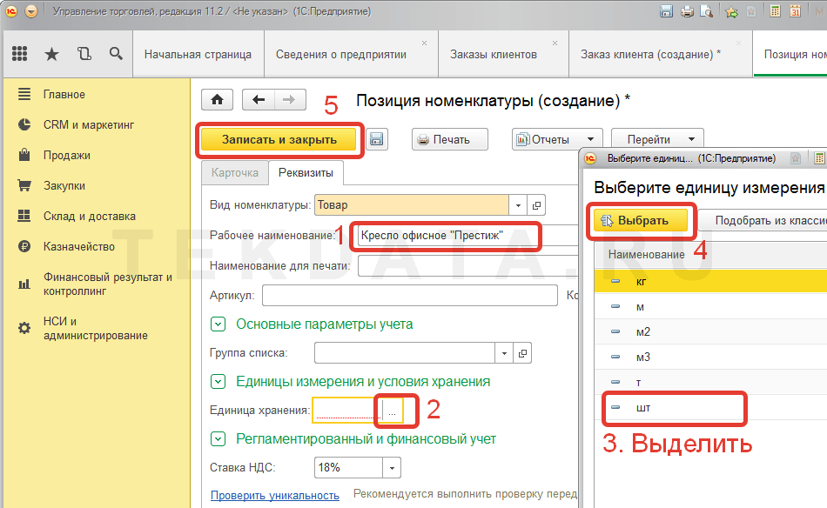This screenshot has height=508, width=827.
Task: Click the Add to favorites star-arrow icon
Action: tap(731, 11)
